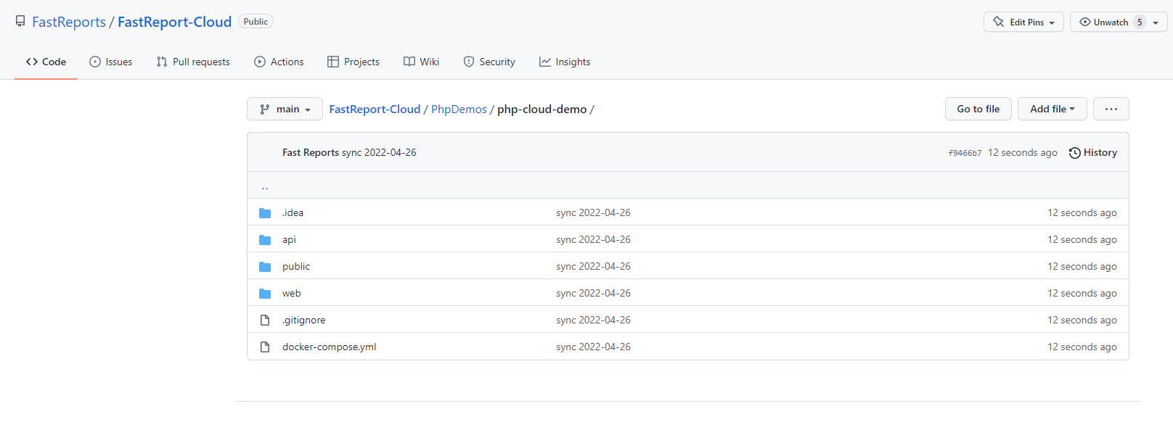The image size is (1173, 422).
Task: Click the file icon for docker-compose.yml
Action: pos(265,347)
